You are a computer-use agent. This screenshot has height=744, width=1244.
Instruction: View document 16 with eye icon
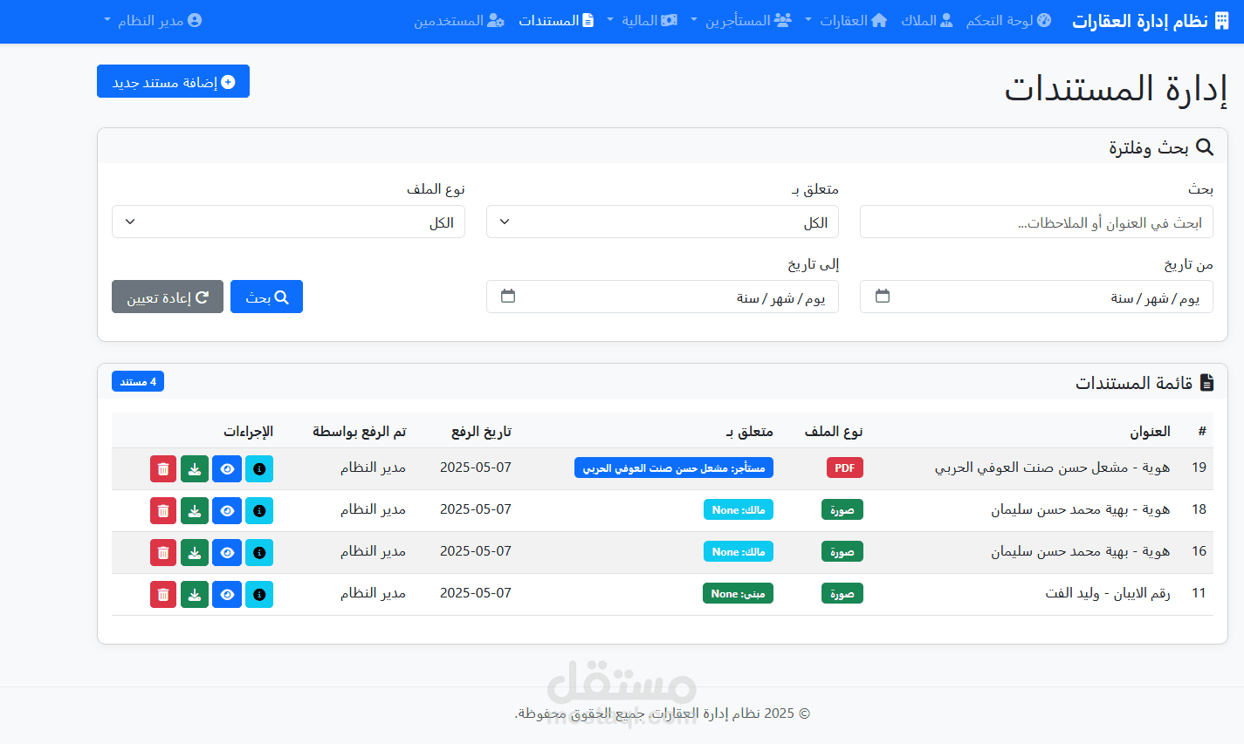click(x=227, y=553)
